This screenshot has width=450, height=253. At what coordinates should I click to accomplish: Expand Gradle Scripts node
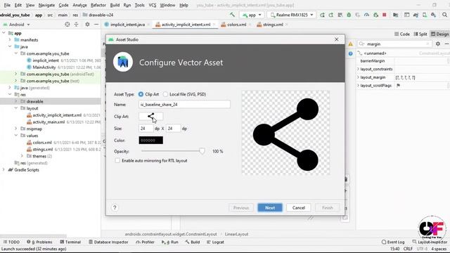pyautogui.click(x=4, y=170)
